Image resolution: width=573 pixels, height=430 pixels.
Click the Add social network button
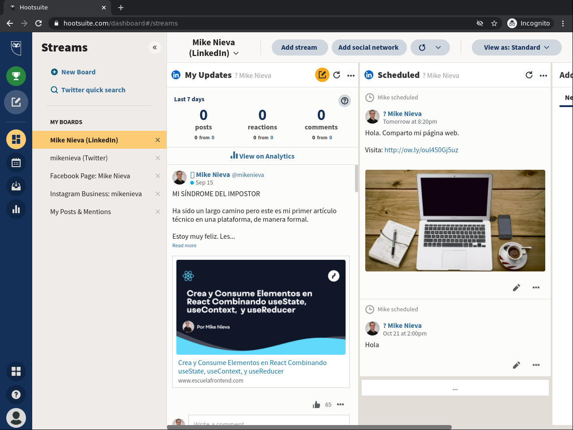pos(369,47)
